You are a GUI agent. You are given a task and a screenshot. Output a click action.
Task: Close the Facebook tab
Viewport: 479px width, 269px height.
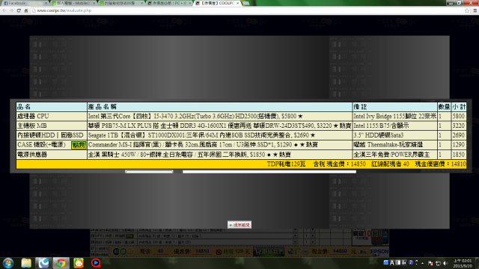(46, 3)
